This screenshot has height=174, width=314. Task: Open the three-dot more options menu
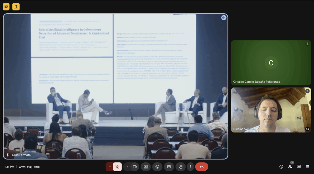tap(190, 167)
